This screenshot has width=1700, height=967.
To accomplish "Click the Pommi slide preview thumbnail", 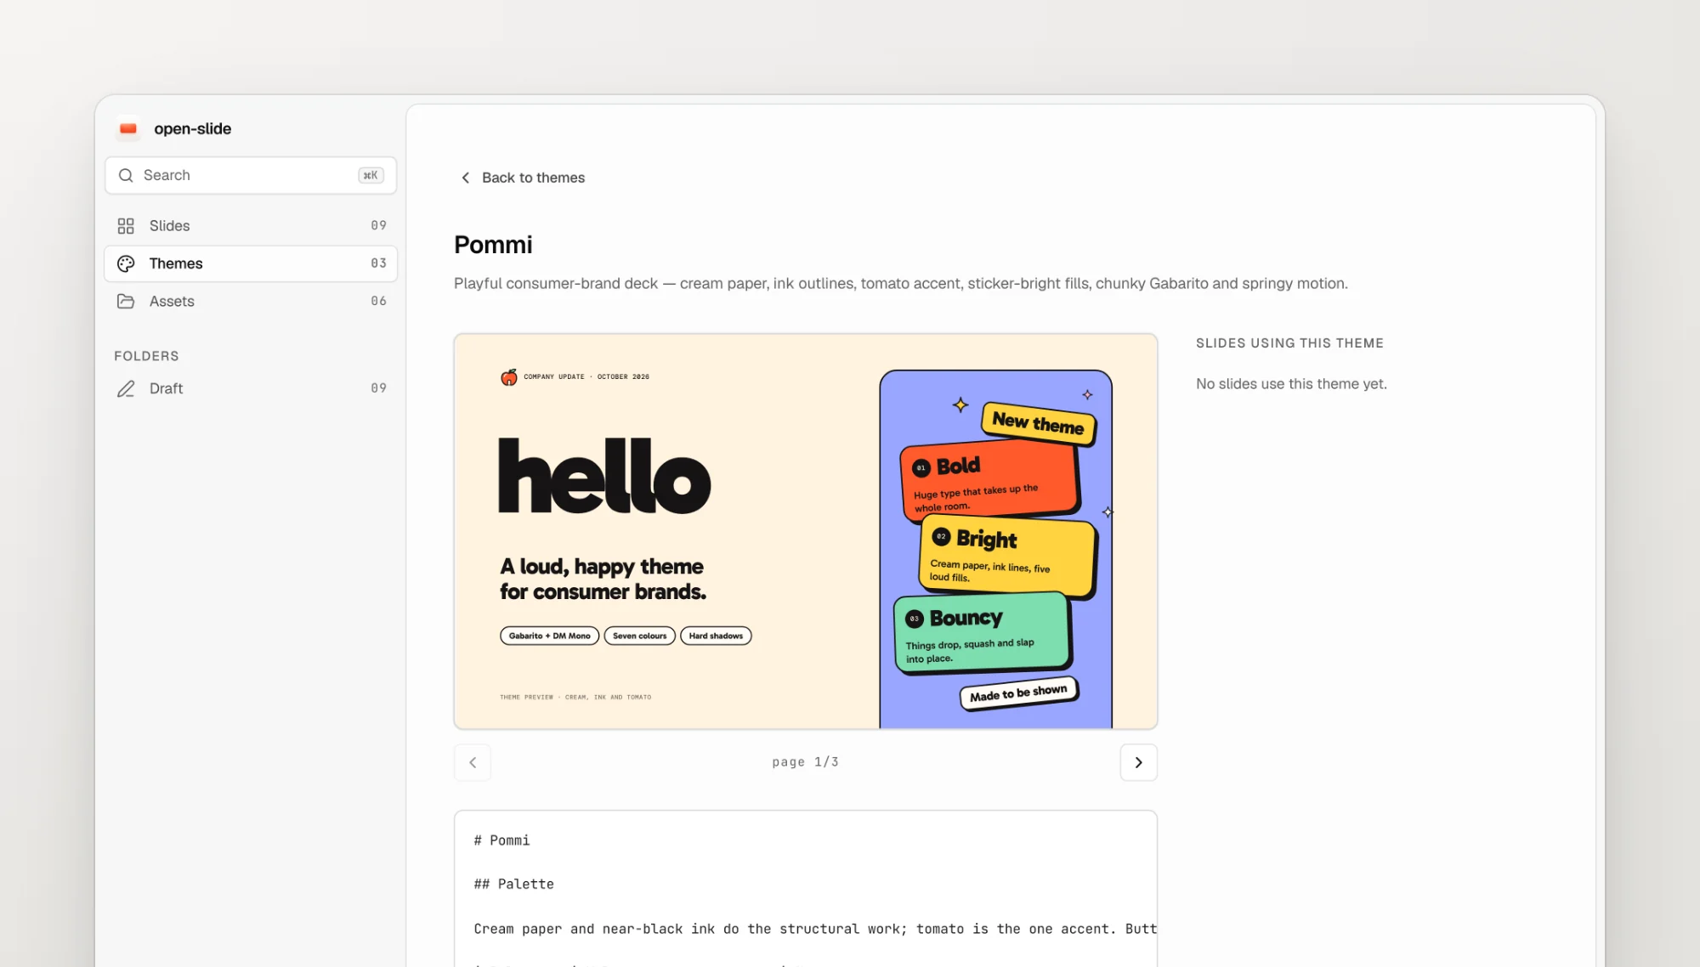I will [806, 531].
